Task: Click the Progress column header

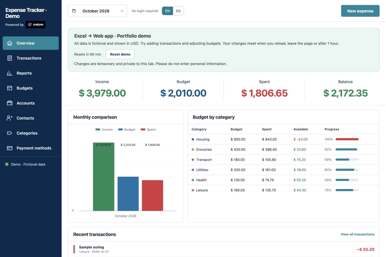Action: pos(332,129)
